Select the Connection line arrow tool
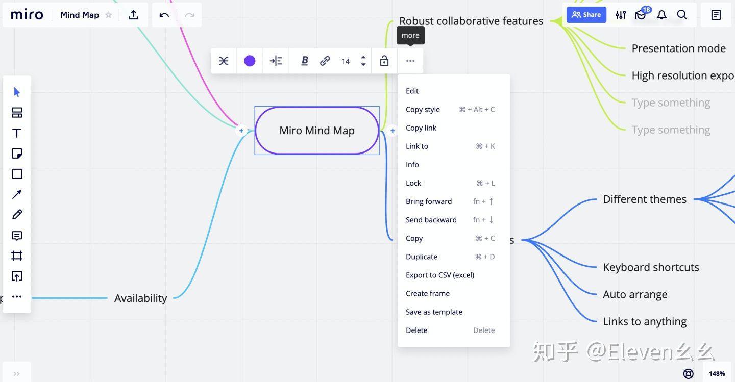 click(17, 194)
